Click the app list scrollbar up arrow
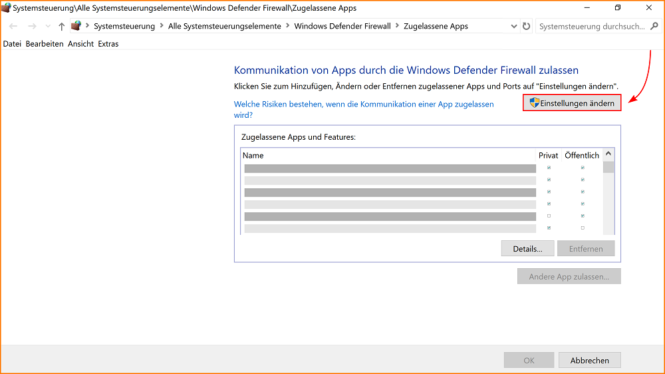Screen dimensions: 665x374 point(608,154)
